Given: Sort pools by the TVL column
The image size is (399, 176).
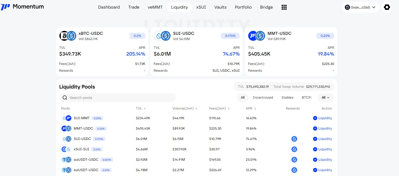Looking at the screenshot, I should pyautogui.click(x=141, y=109).
